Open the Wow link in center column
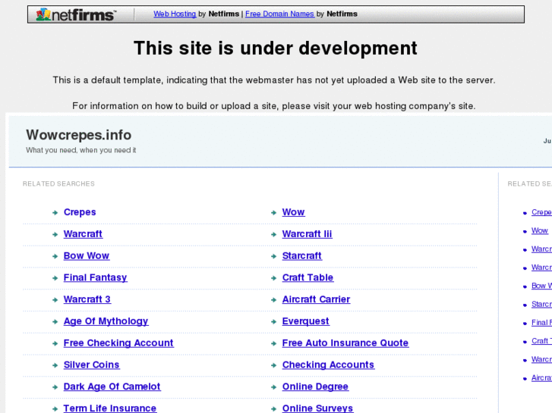 coord(293,212)
